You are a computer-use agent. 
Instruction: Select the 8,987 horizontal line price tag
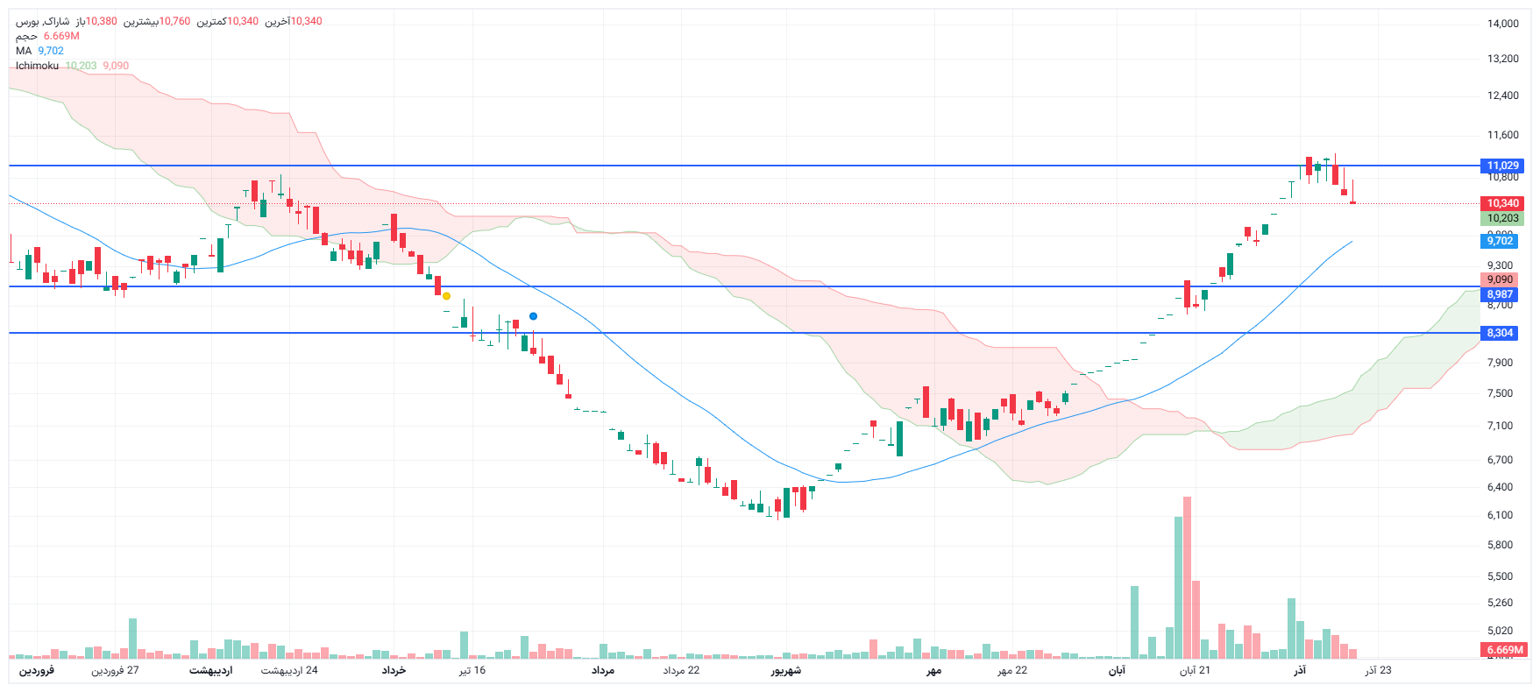pos(1500,294)
